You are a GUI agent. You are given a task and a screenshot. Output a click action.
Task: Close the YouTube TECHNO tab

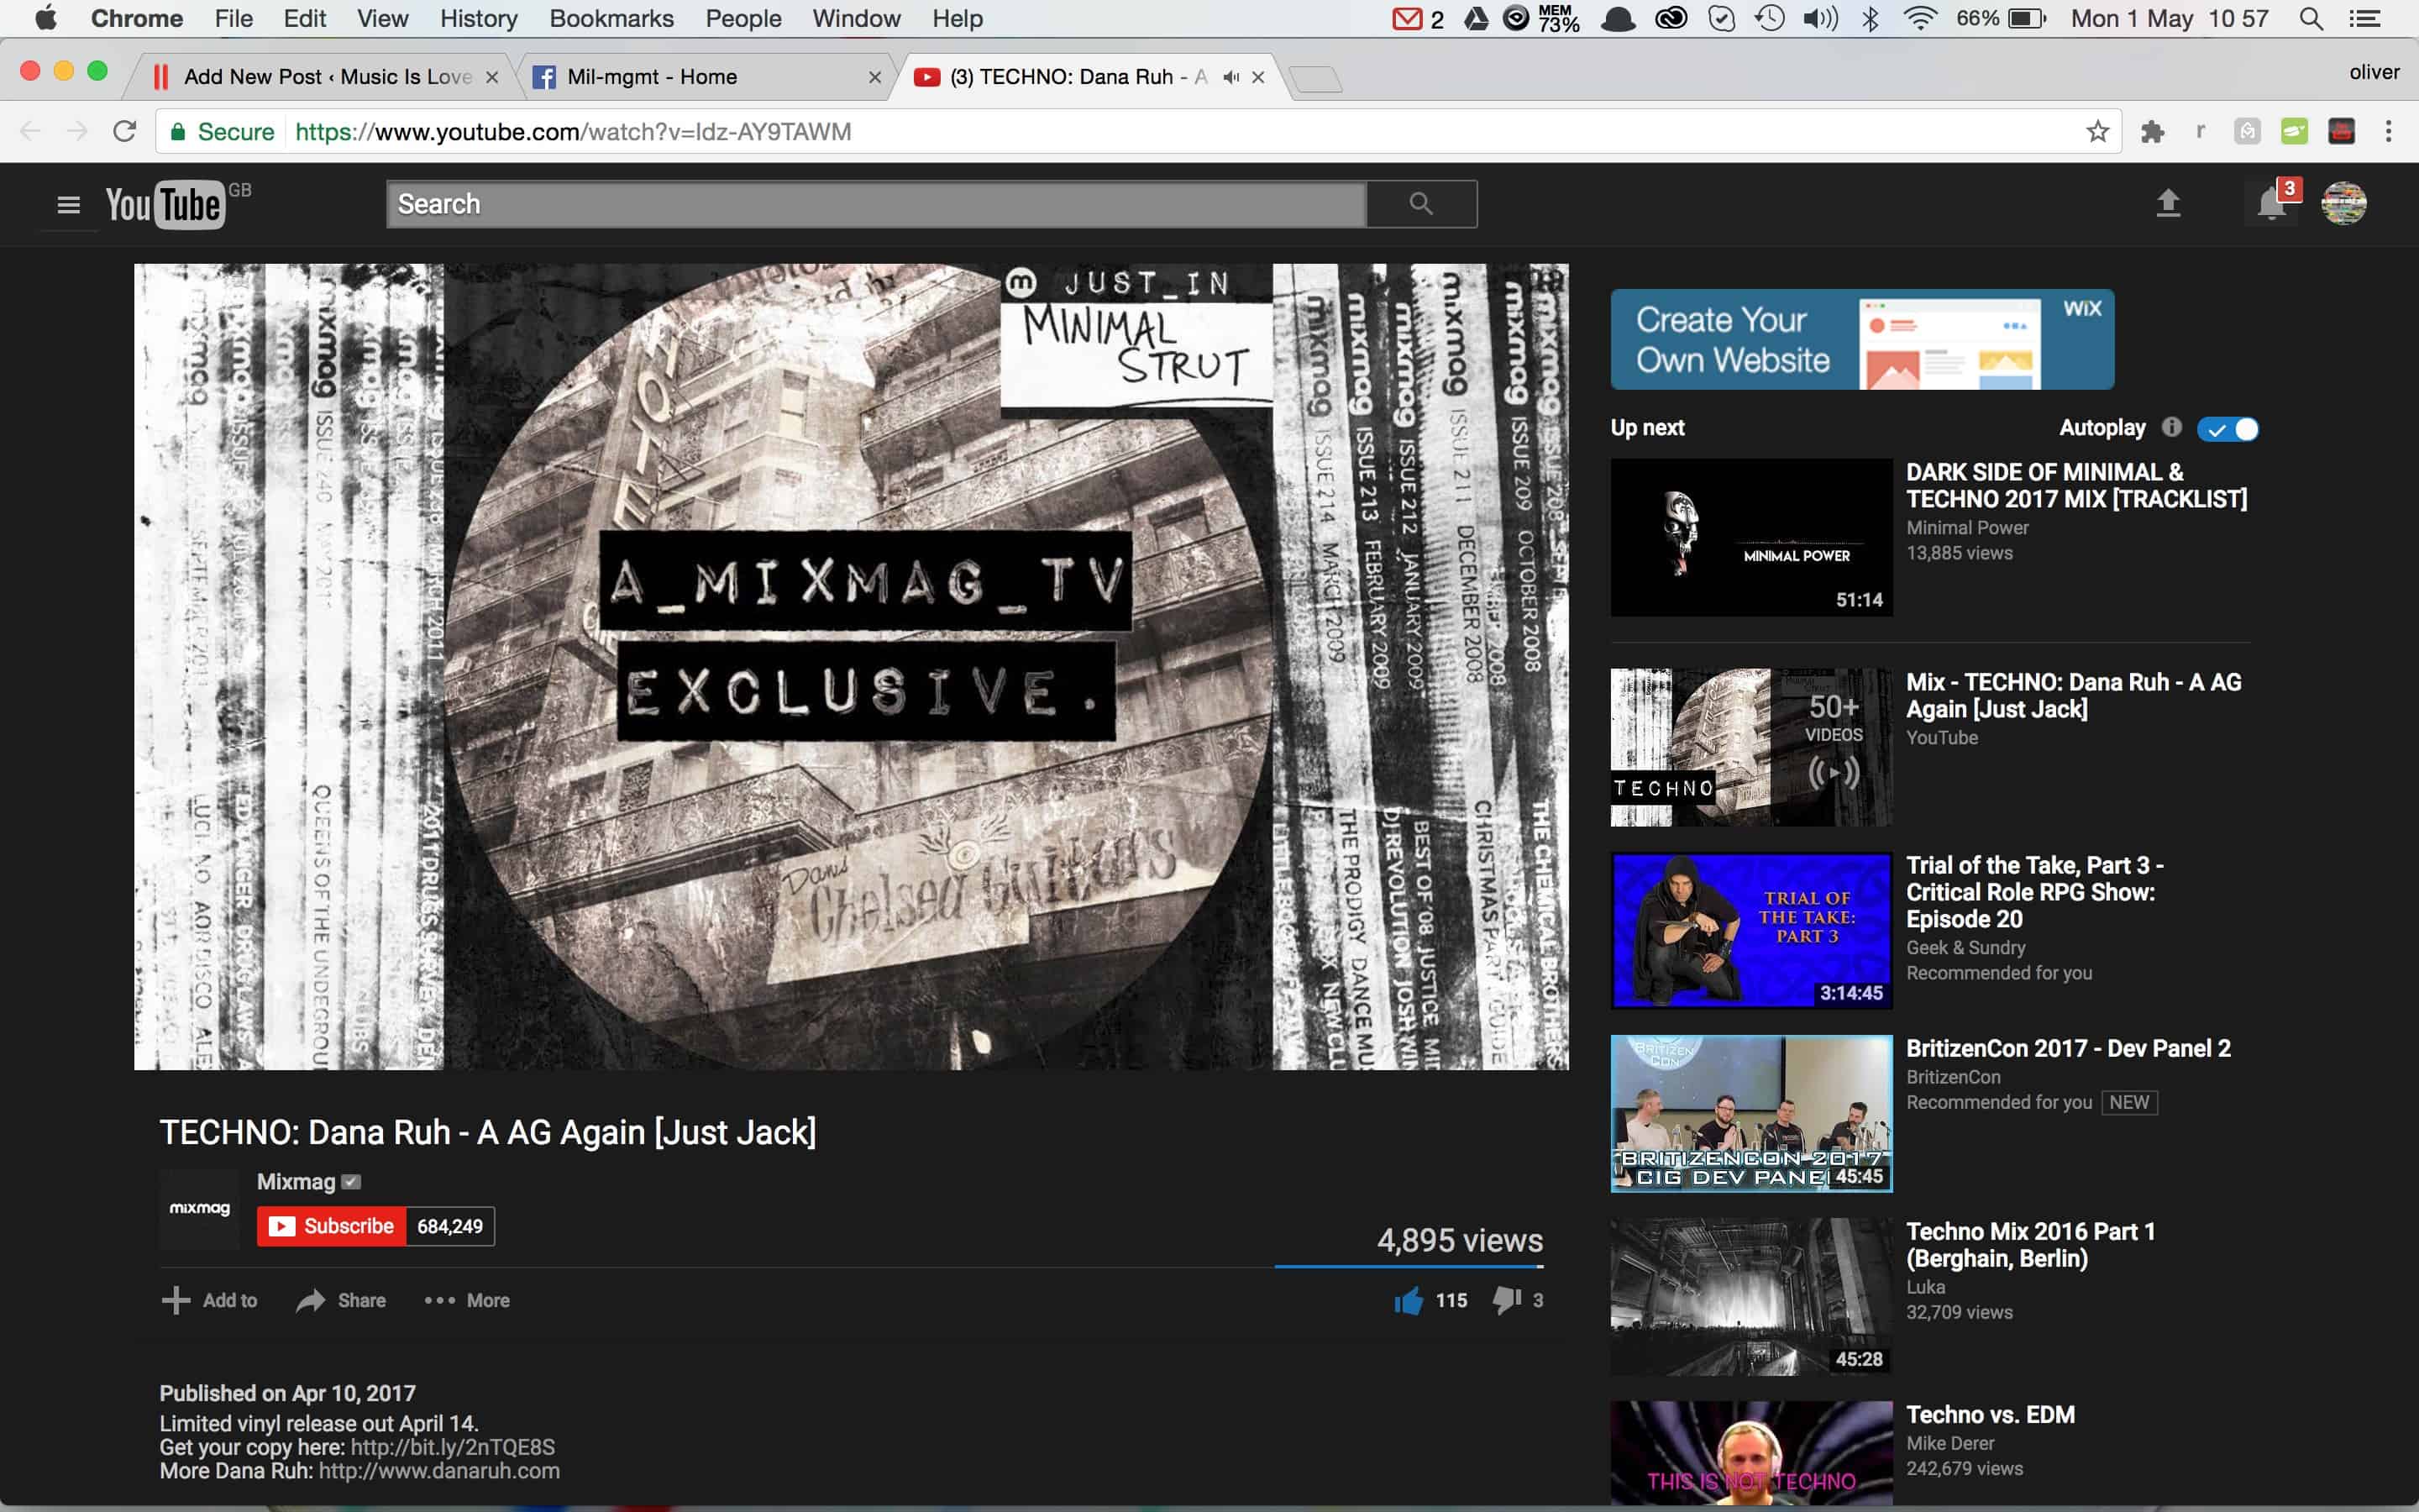[x=1257, y=77]
